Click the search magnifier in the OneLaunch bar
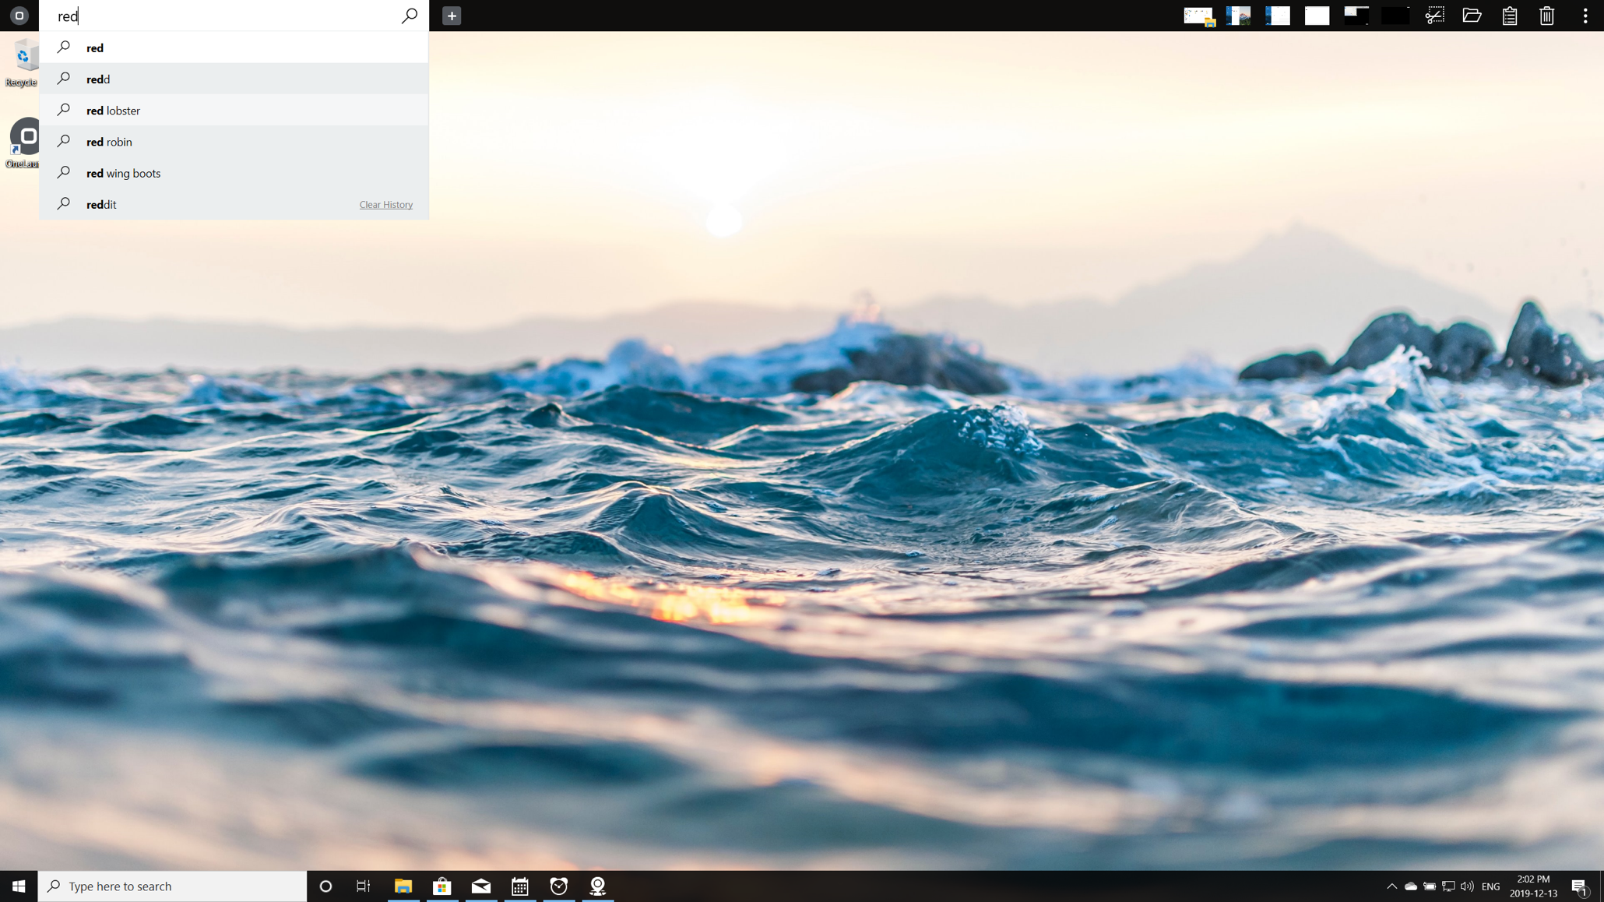Viewport: 1604px width, 902px height. click(409, 16)
